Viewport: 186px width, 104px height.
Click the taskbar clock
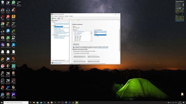pos(180,103)
